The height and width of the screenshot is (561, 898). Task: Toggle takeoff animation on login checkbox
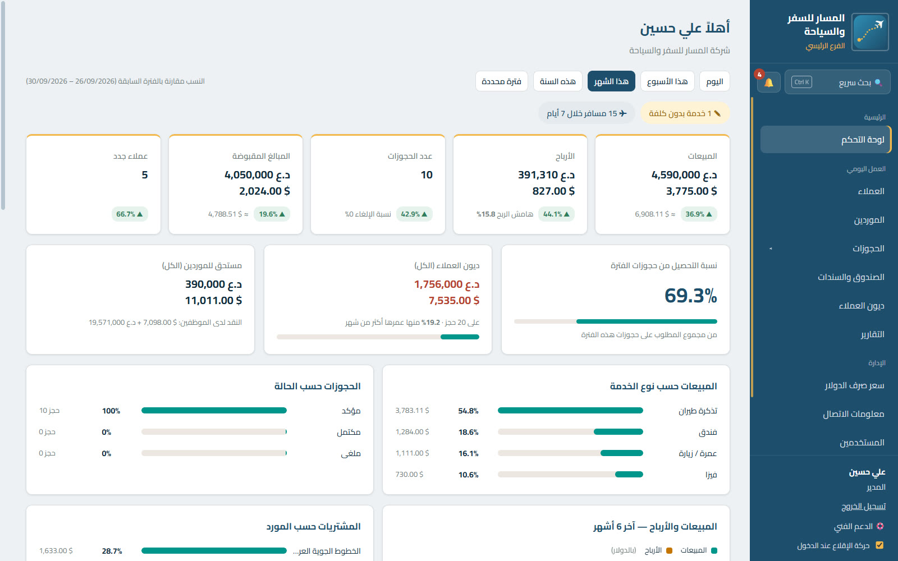pyautogui.click(x=879, y=545)
